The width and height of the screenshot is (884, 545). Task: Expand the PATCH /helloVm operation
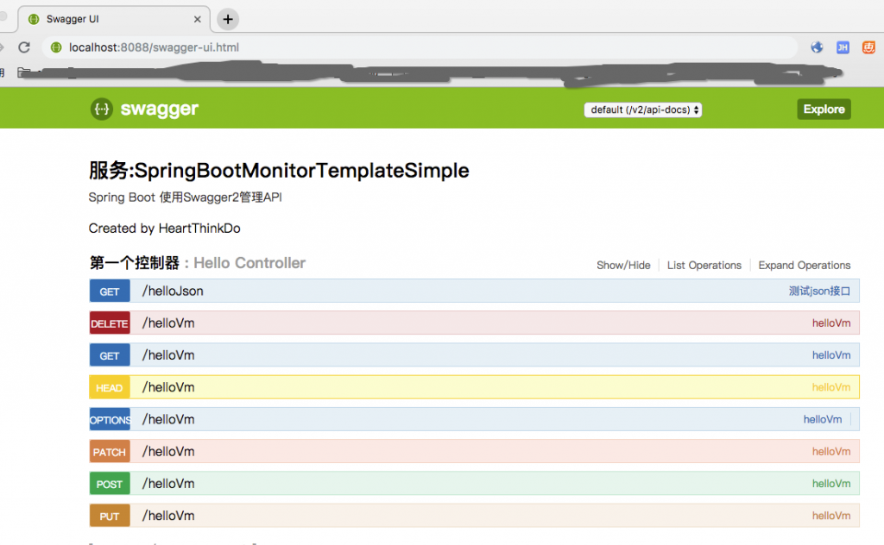(474, 452)
